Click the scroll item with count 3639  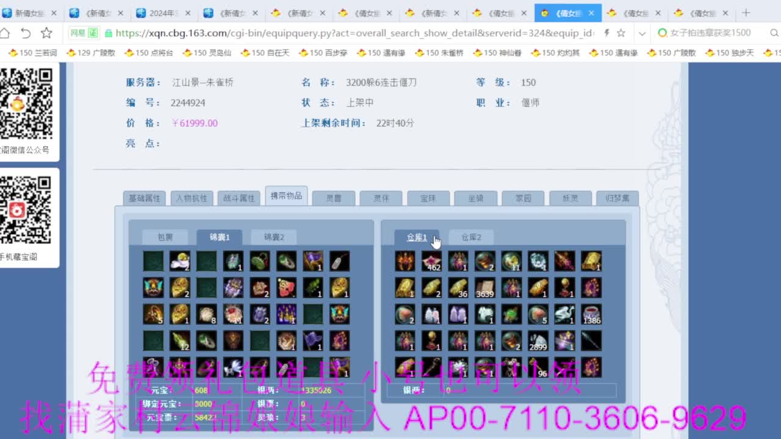click(x=485, y=288)
